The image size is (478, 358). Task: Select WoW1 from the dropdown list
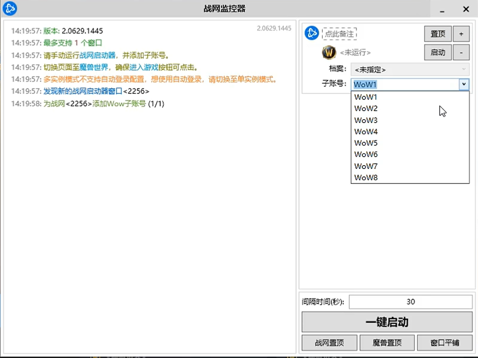point(410,97)
